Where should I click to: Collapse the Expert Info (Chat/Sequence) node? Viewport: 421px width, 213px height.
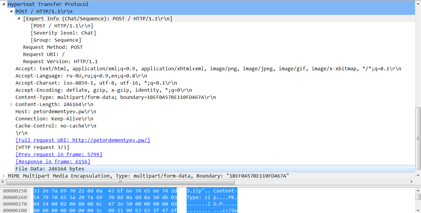click(x=19, y=18)
